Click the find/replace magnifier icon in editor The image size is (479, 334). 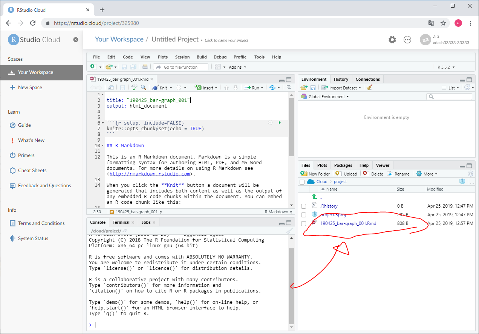[144, 87]
